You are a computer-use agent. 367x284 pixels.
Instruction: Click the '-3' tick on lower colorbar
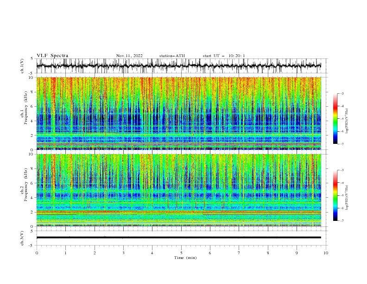[342, 170]
